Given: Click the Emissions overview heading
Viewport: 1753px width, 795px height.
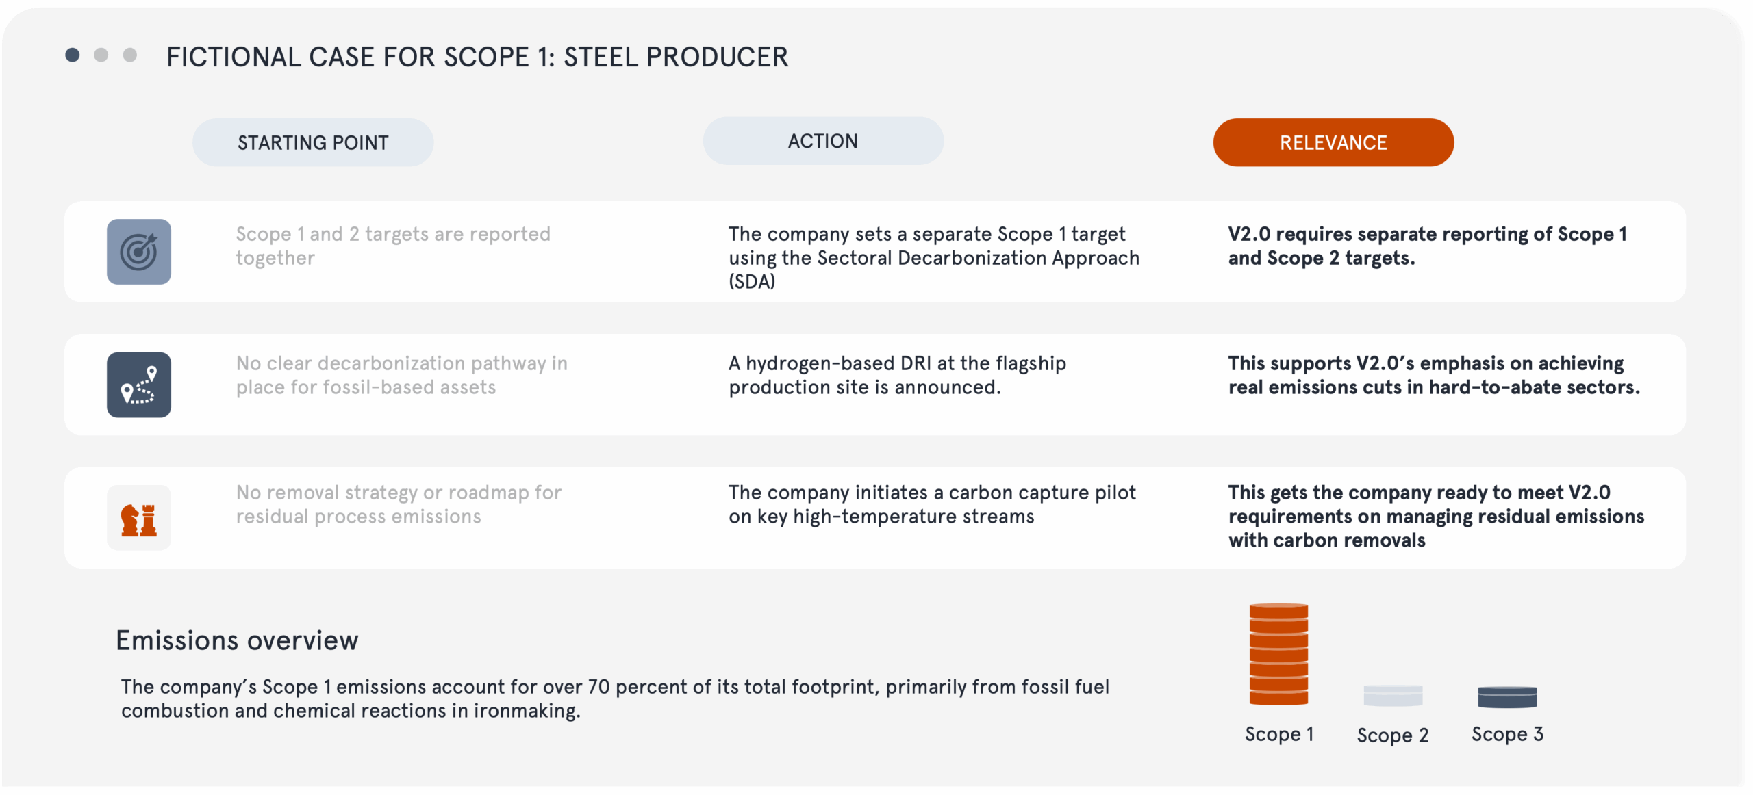Looking at the screenshot, I should [x=237, y=640].
